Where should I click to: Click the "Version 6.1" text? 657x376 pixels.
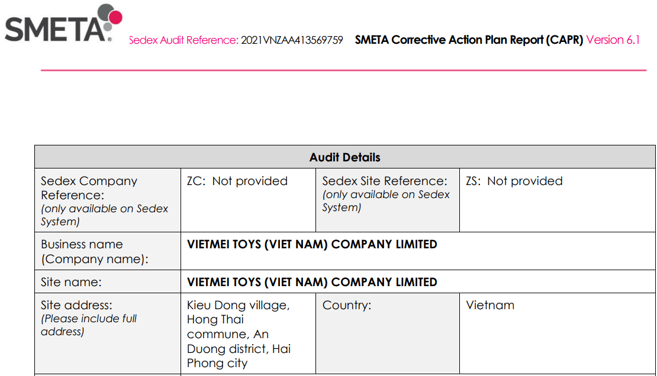[613, 40]
